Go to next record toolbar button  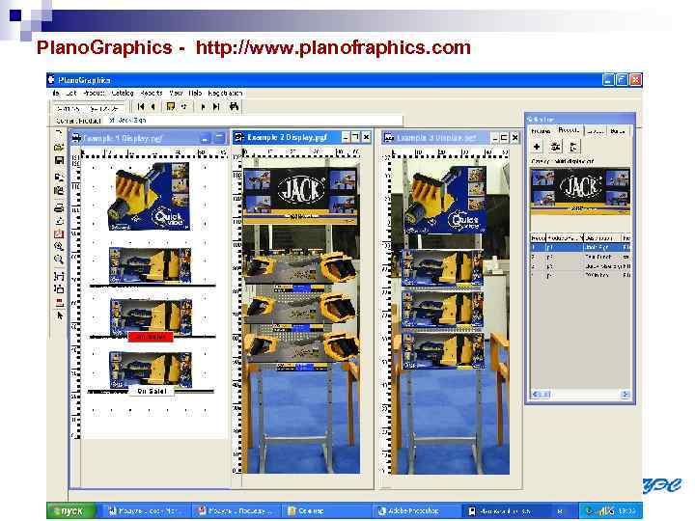[x=203, y=107]
